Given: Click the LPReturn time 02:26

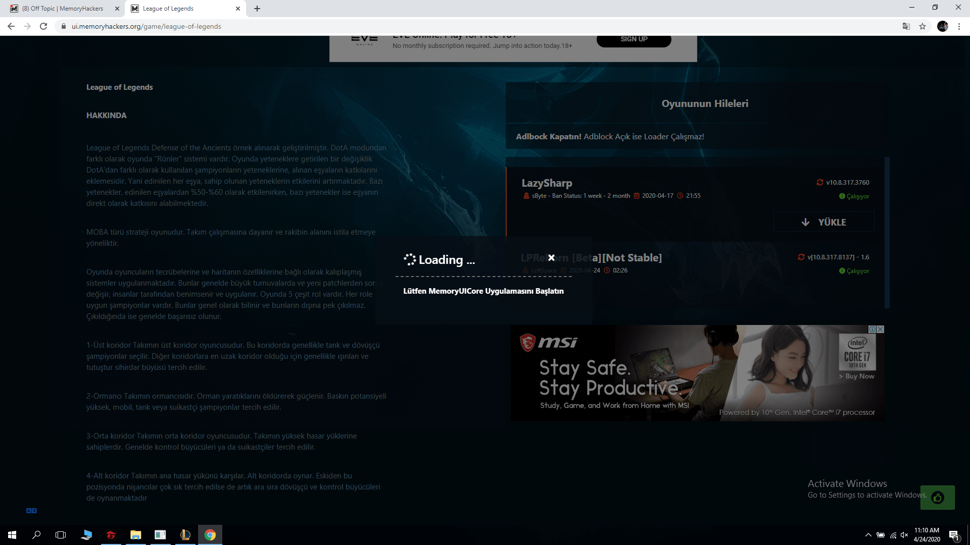Looking at the screenshot, I should click(620, 270).
